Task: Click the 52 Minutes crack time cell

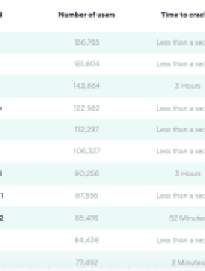Action: point(187,218)
